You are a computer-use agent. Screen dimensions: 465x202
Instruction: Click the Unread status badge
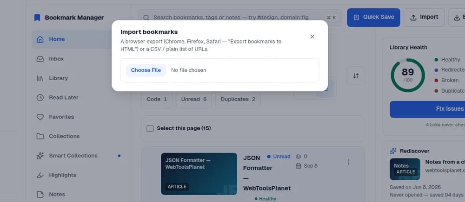279,157
